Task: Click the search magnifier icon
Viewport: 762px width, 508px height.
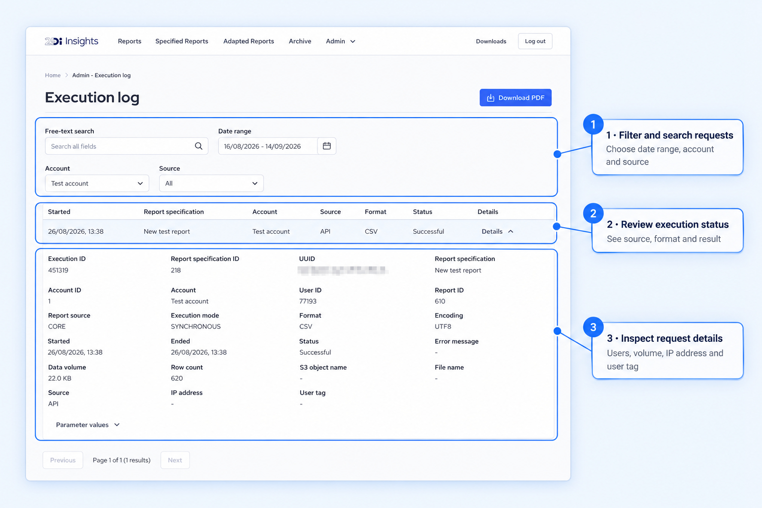Action: (x=198, y=146)
